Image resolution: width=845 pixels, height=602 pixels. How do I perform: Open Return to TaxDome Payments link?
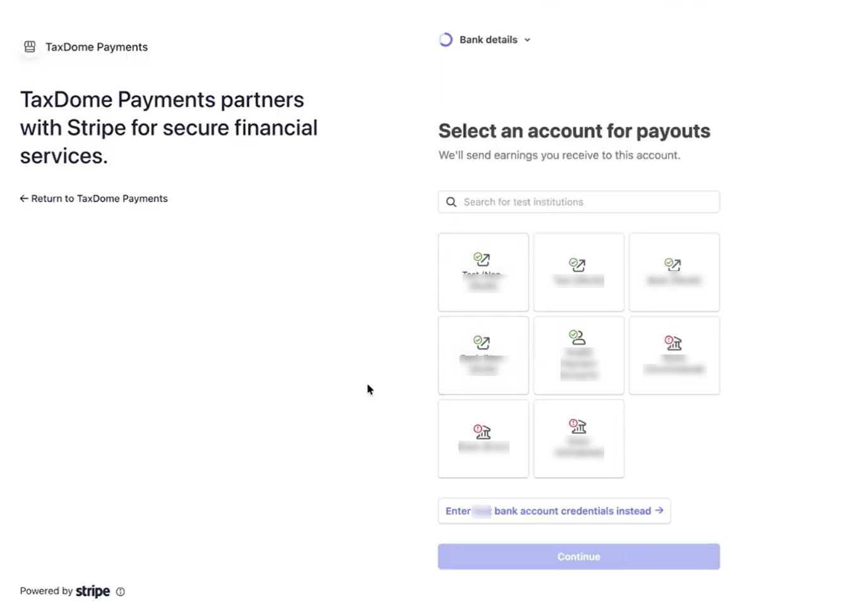pyautogui.click(x=99, y=198)
